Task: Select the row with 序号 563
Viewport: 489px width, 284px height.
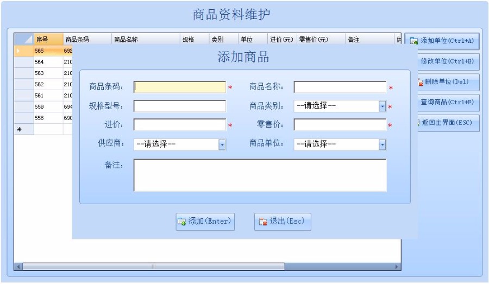Action: [43, 73]
